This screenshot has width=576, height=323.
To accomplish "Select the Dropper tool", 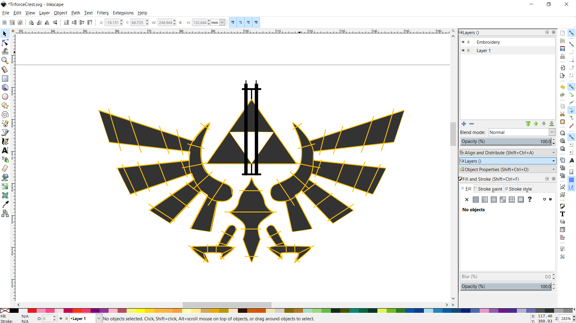I will click(5, 204).
